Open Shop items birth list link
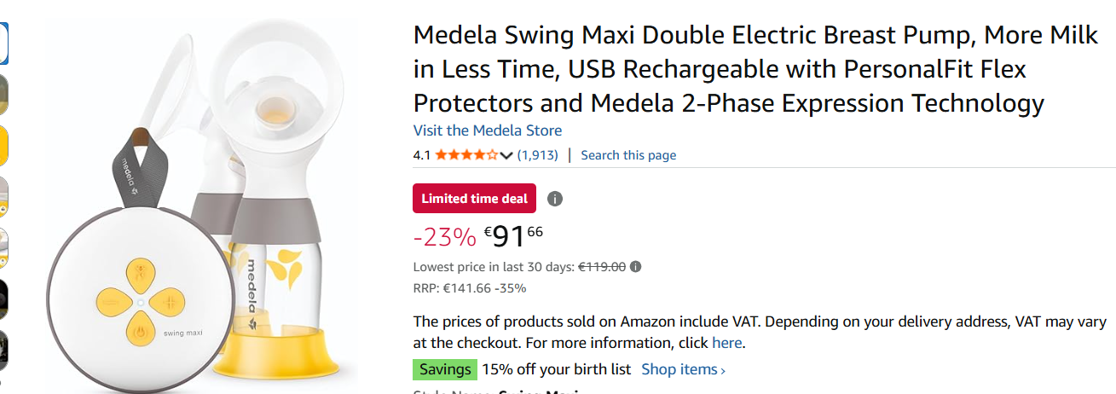Screen dimensions: 1116x394 (683, 369)
